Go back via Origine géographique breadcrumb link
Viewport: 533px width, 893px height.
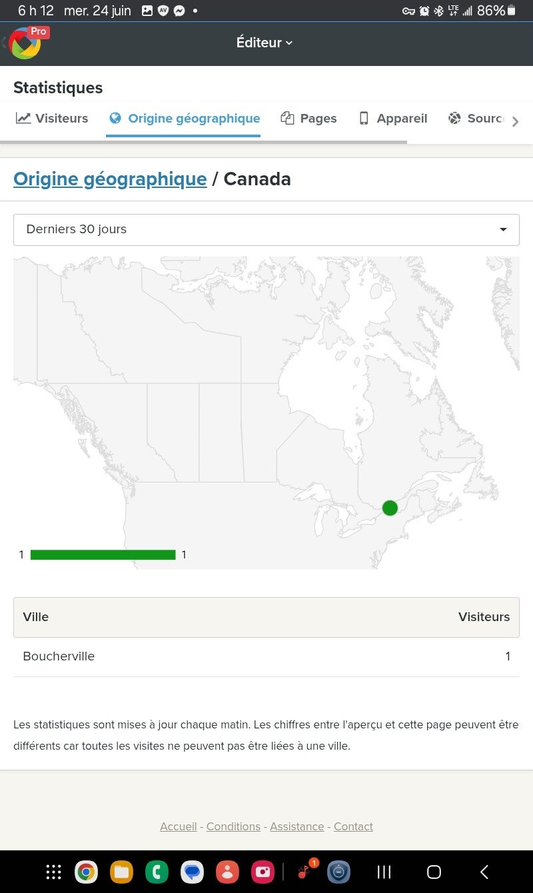pyautogui.click(x=110, y=179)
